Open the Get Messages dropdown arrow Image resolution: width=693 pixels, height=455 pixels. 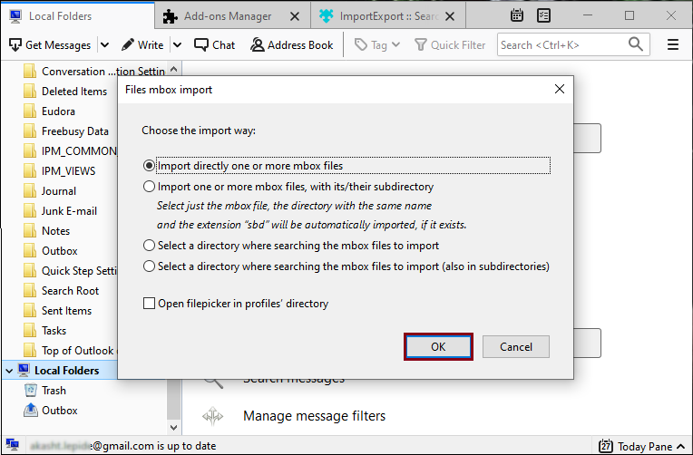point(104,45)
